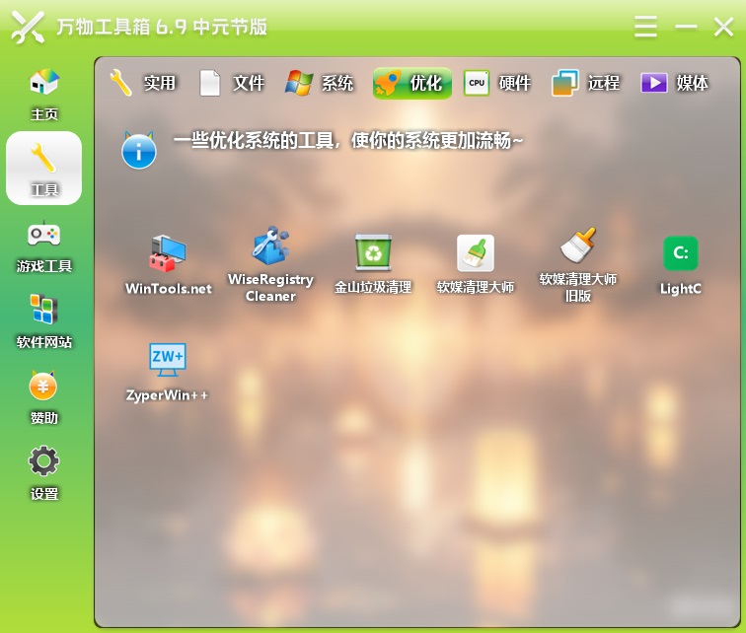Switch to the 文件 tab
The width and height of the screenshot is (746, 633).
click(232, 83)
